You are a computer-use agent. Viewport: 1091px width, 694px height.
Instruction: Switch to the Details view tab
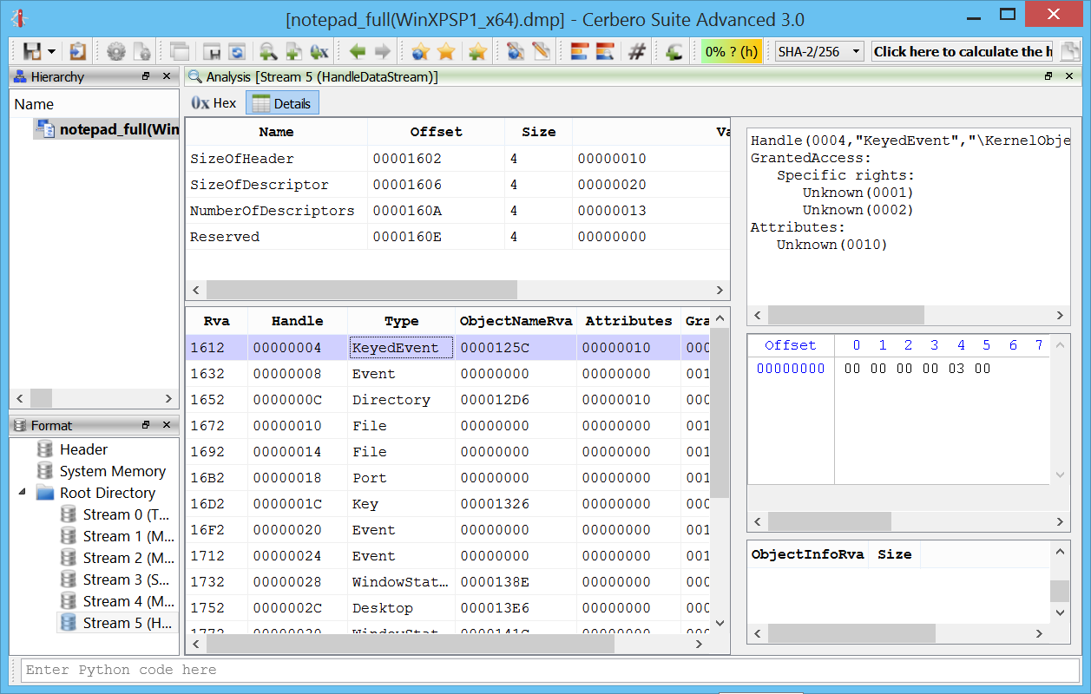coord(282,103)
